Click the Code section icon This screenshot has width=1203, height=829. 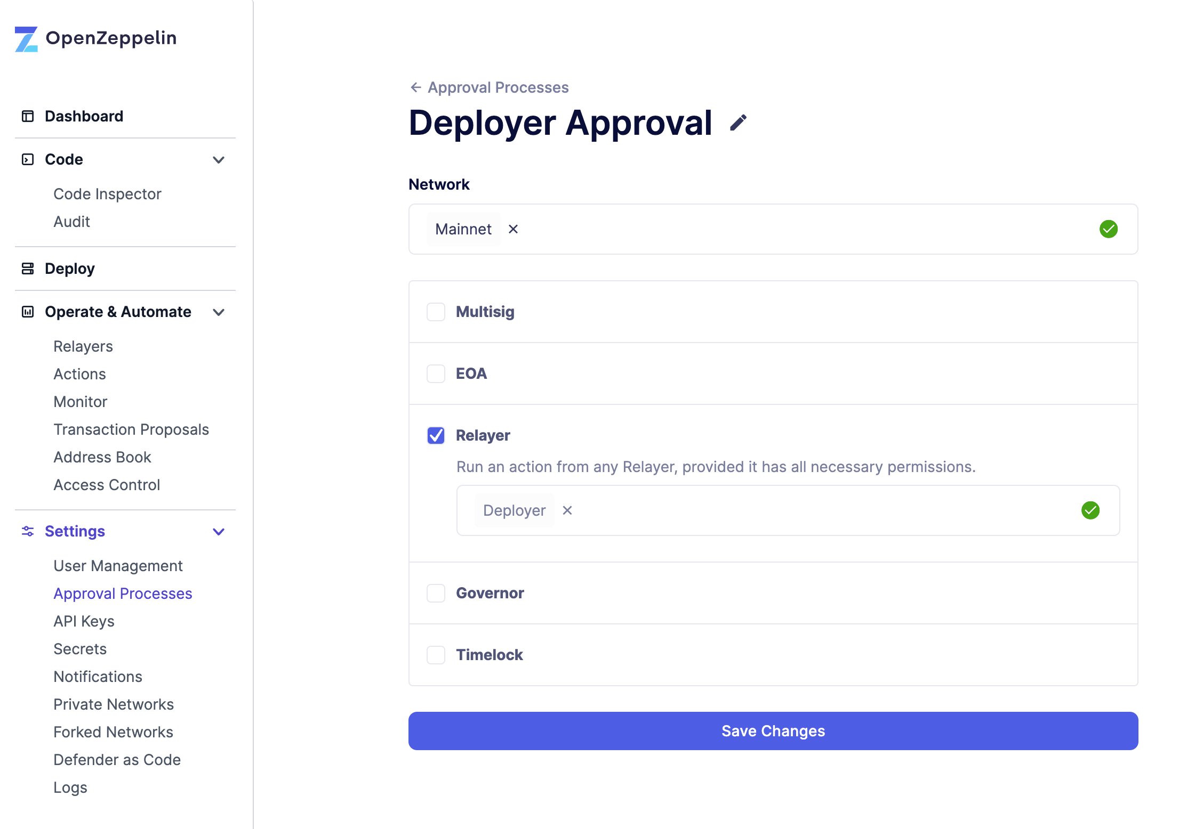28,159
